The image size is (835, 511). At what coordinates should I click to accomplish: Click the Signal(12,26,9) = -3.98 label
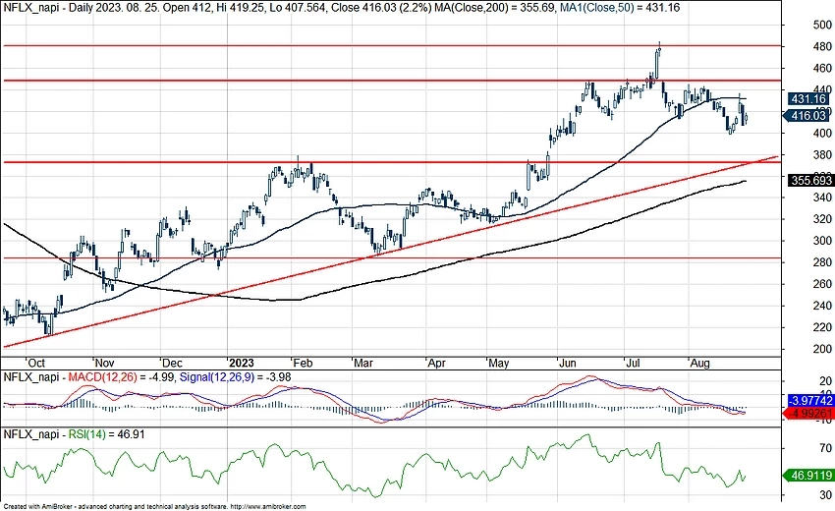(x=236, y=377)
